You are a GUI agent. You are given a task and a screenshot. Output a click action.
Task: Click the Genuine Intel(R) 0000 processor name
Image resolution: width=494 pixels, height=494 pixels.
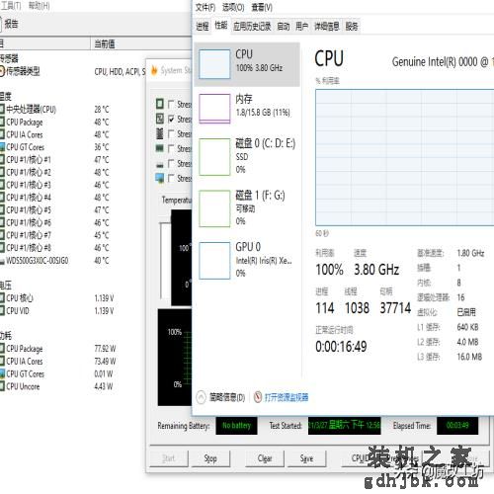(443, 62)
